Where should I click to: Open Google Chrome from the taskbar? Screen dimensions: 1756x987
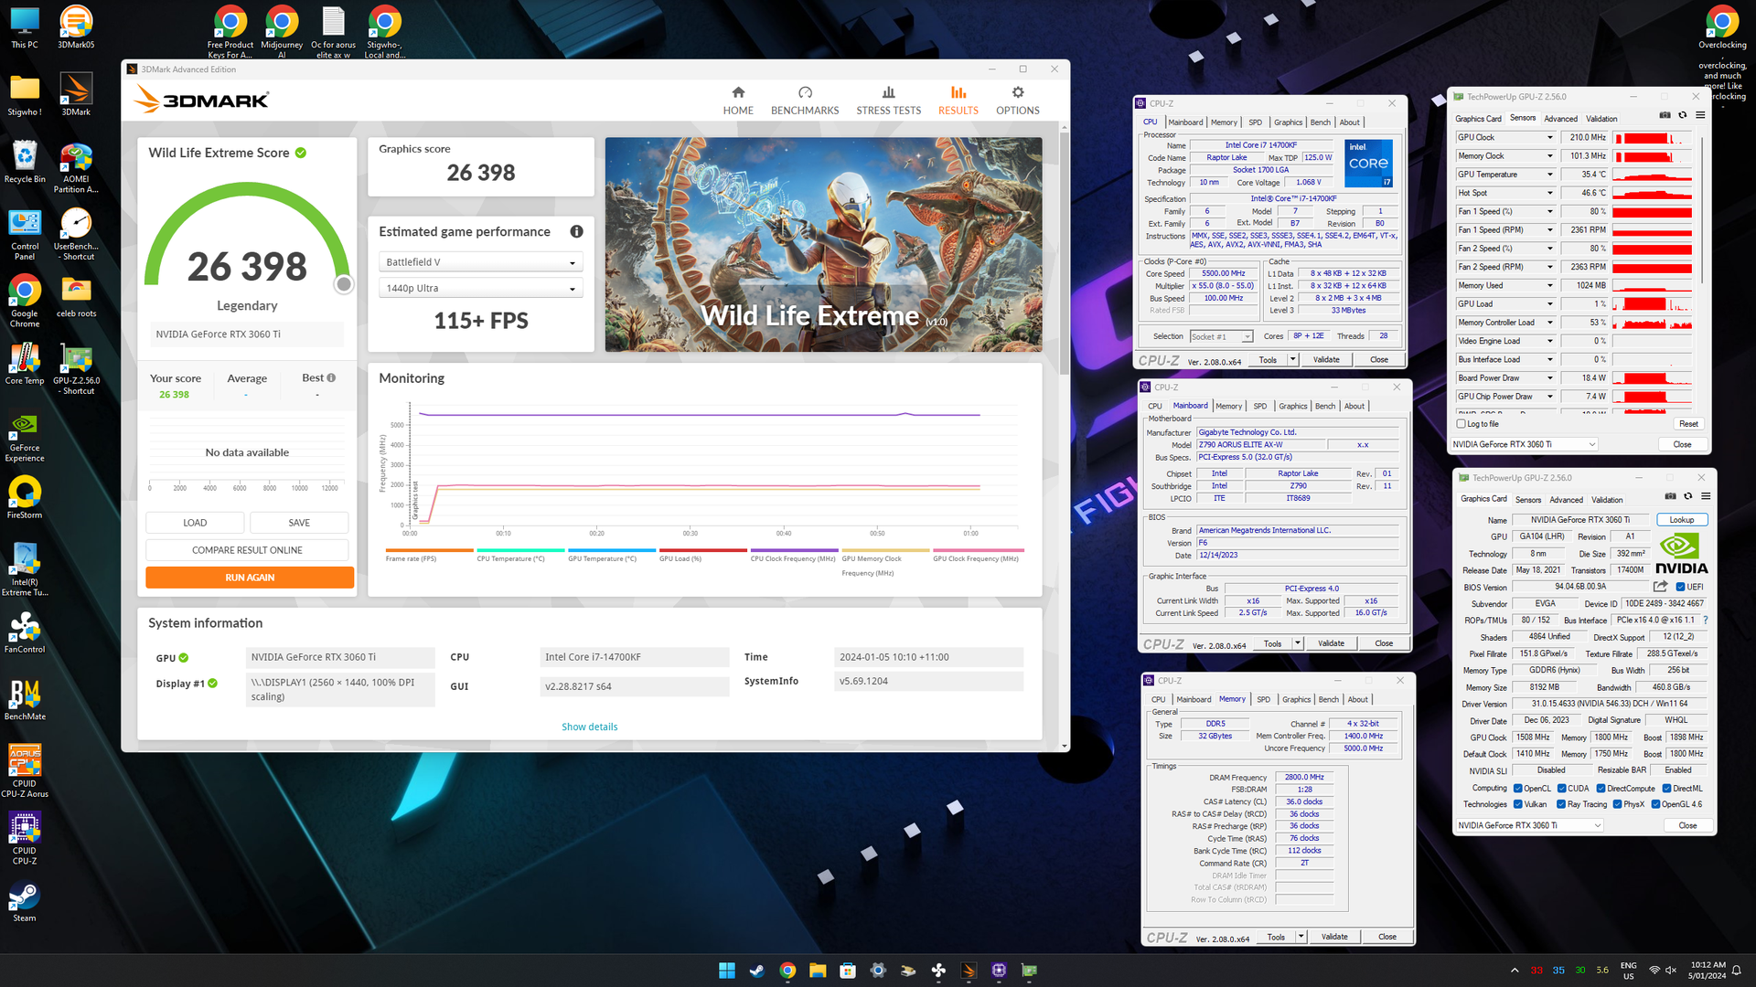(x=787, y=971)
